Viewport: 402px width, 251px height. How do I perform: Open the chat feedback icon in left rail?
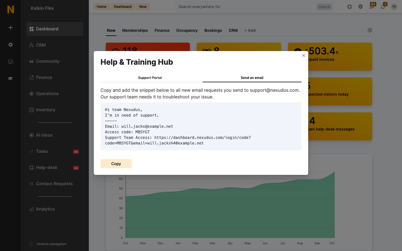tap(11, 62)
